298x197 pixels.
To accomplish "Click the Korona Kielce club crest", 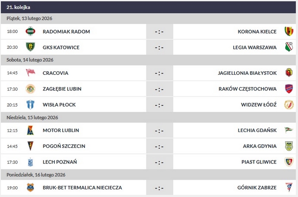I will click(289, 31).
